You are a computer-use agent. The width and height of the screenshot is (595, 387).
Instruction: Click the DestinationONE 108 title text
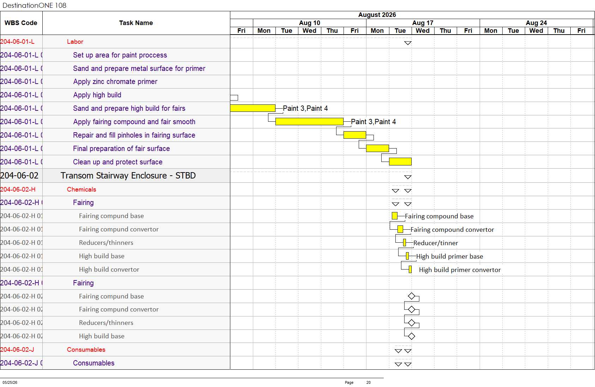pos(35,5)
